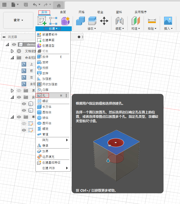Click the plane icon above 构造
This screenshot has width=180, height=204.
click(135, 21)
